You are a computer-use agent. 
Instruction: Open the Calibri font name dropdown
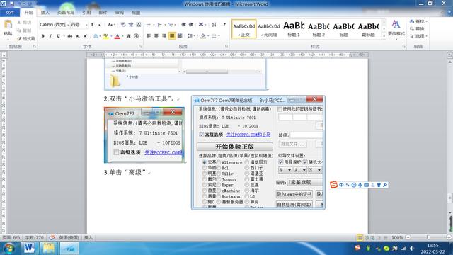coord(68,25)
